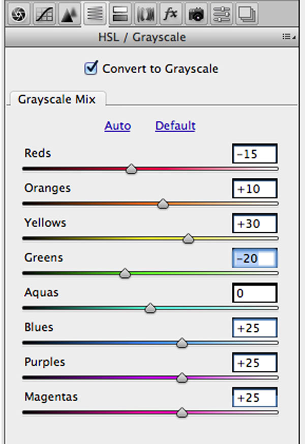Screen dimensions: 305x444
Task: Click the Reds slider handle
Action: 131,169
